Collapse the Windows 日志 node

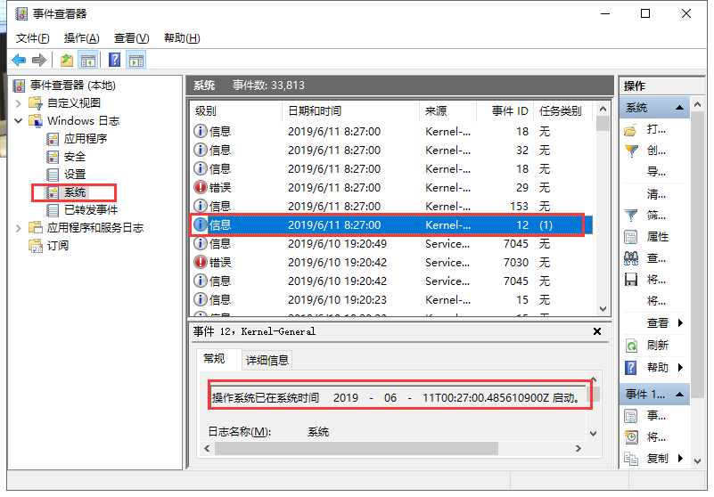(x=18, y=121)
